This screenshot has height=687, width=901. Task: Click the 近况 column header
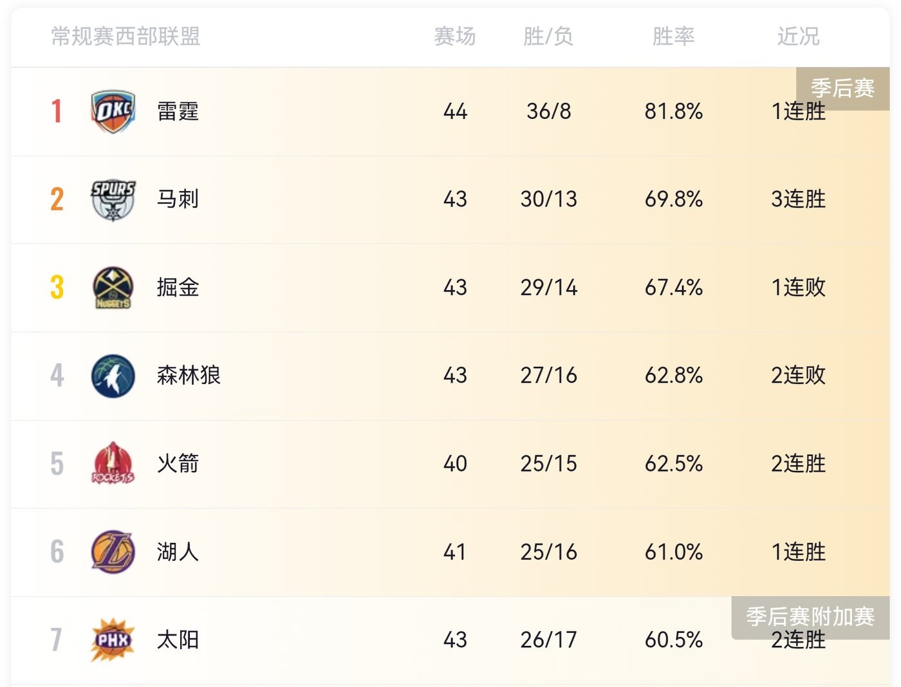798,37
